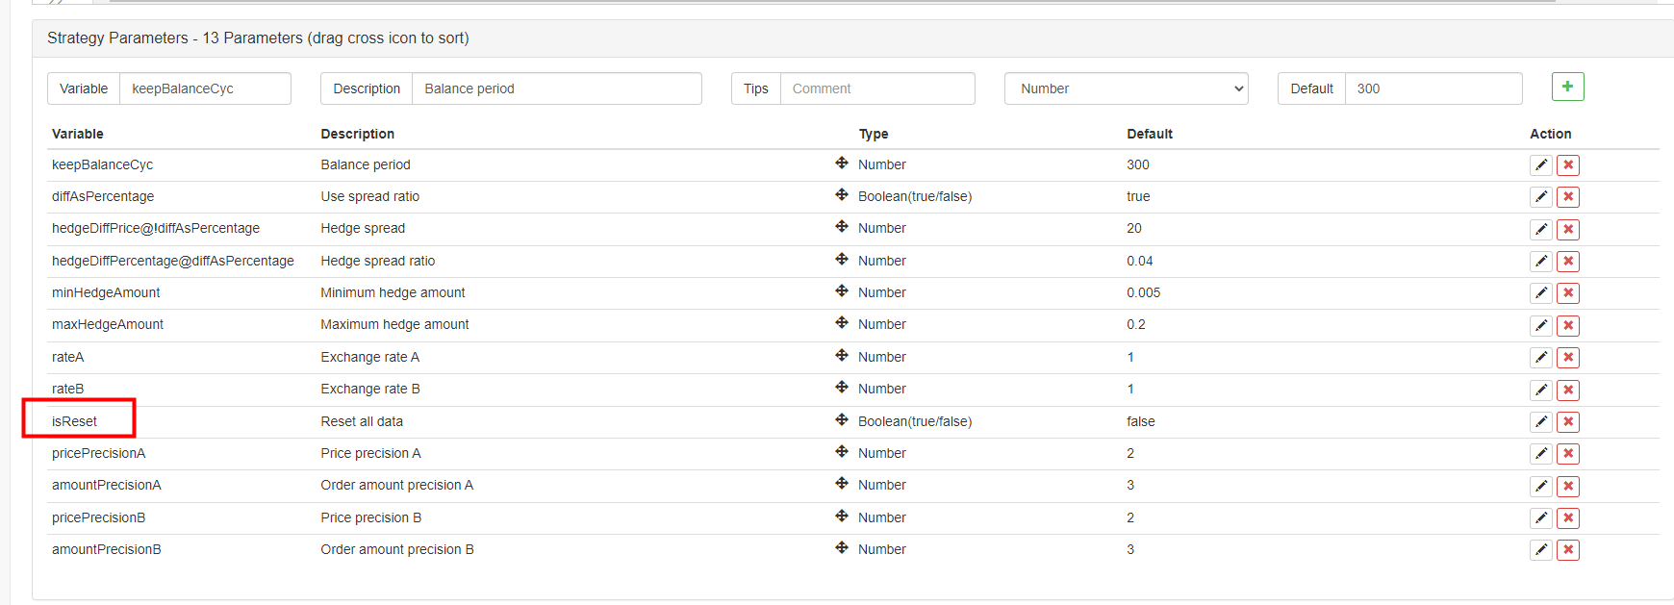Edit the maxHedgeAmount parameter row

[x=1540, y=326]
